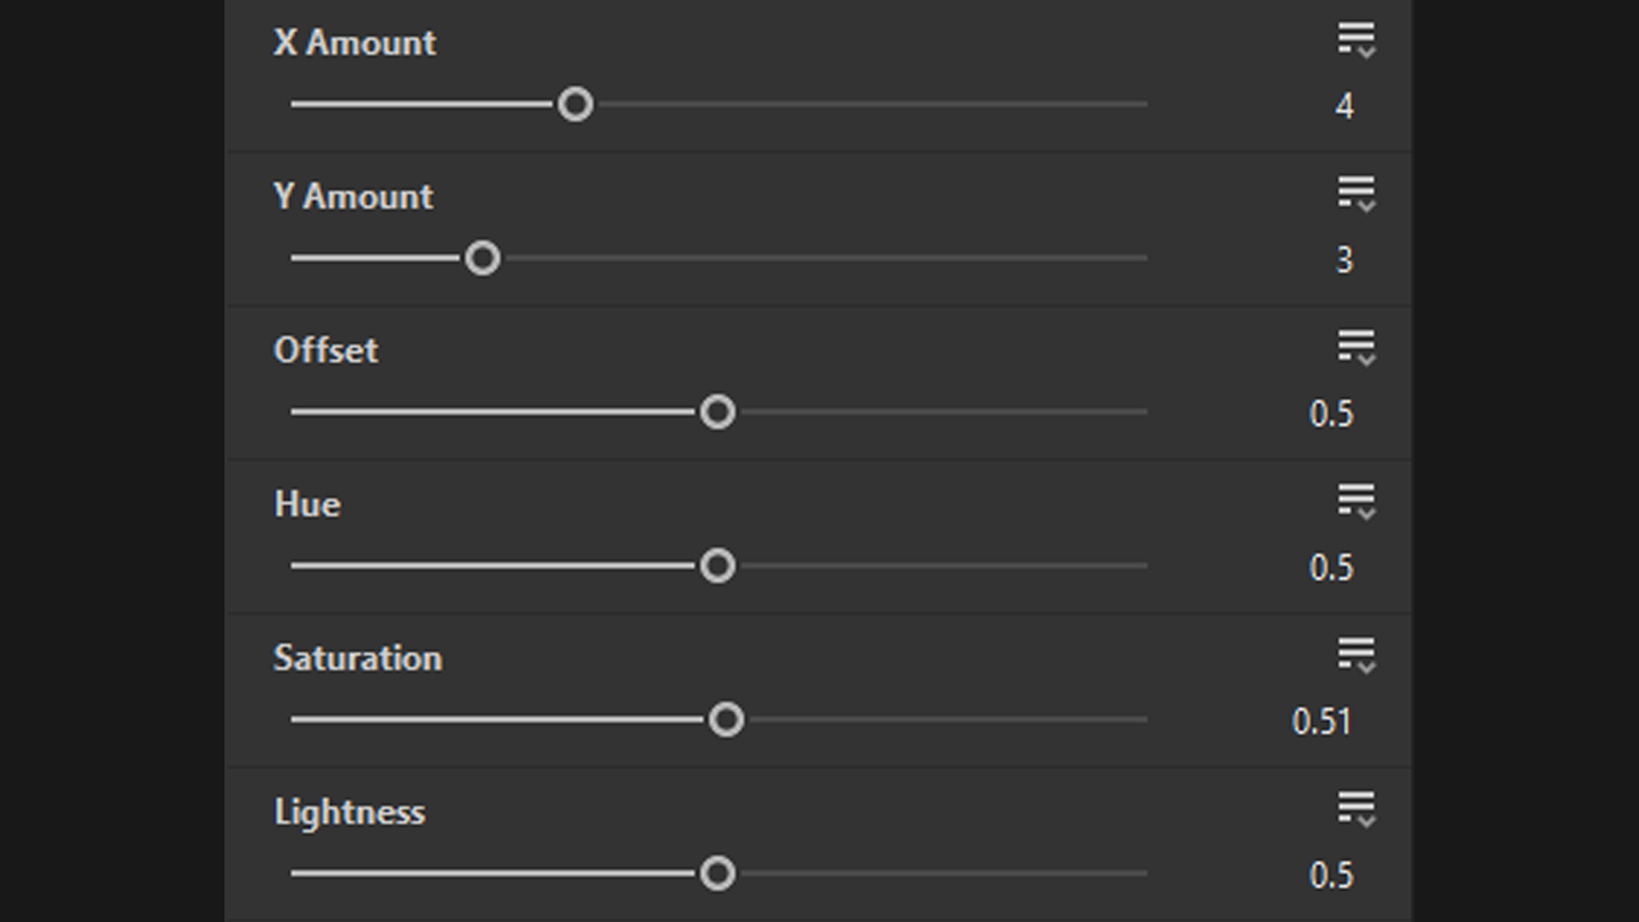Open the Offset parameter options menu icon
The width and height of the screenshot is (1639, 922).
click(1356, 347)
